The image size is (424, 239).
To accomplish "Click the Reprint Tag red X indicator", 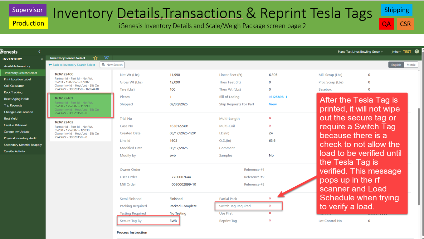I will [270, 221].
